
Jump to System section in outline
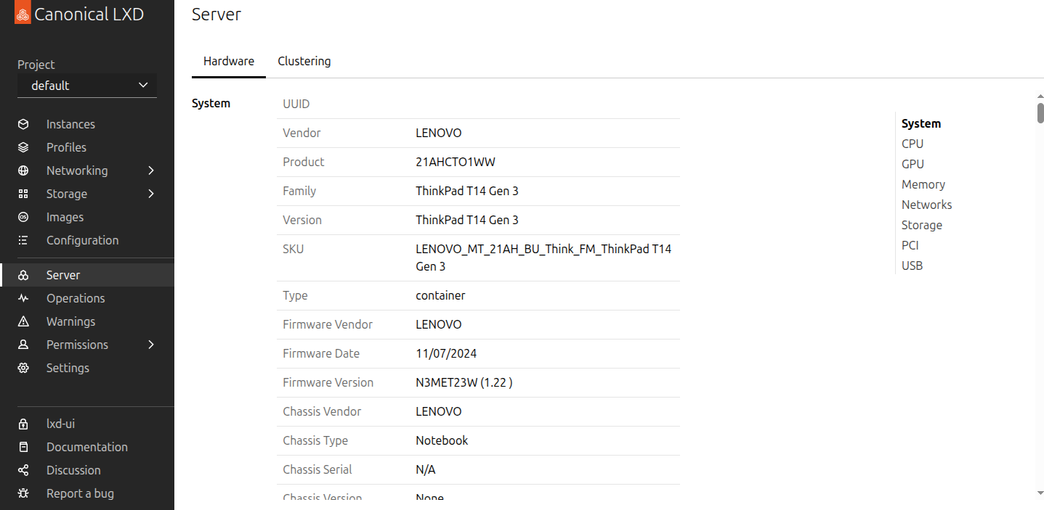pos(921,123)
